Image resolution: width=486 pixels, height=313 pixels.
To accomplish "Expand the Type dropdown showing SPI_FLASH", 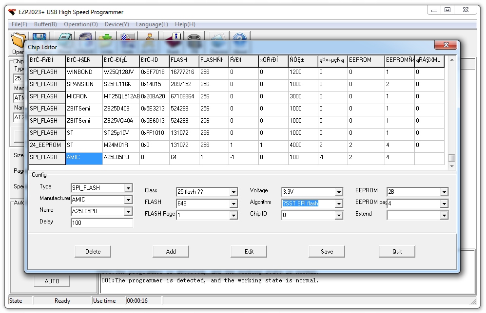I will [x=128, y=188].
